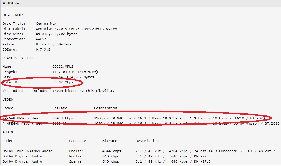This screenshot has width=281, height=166.
Task: Select video bitrate '80973 kbps'
Action: (63, 118)
